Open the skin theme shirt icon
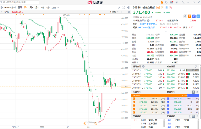Image resolution: width=201 pixels, height=129 pixels. [177, 2]
